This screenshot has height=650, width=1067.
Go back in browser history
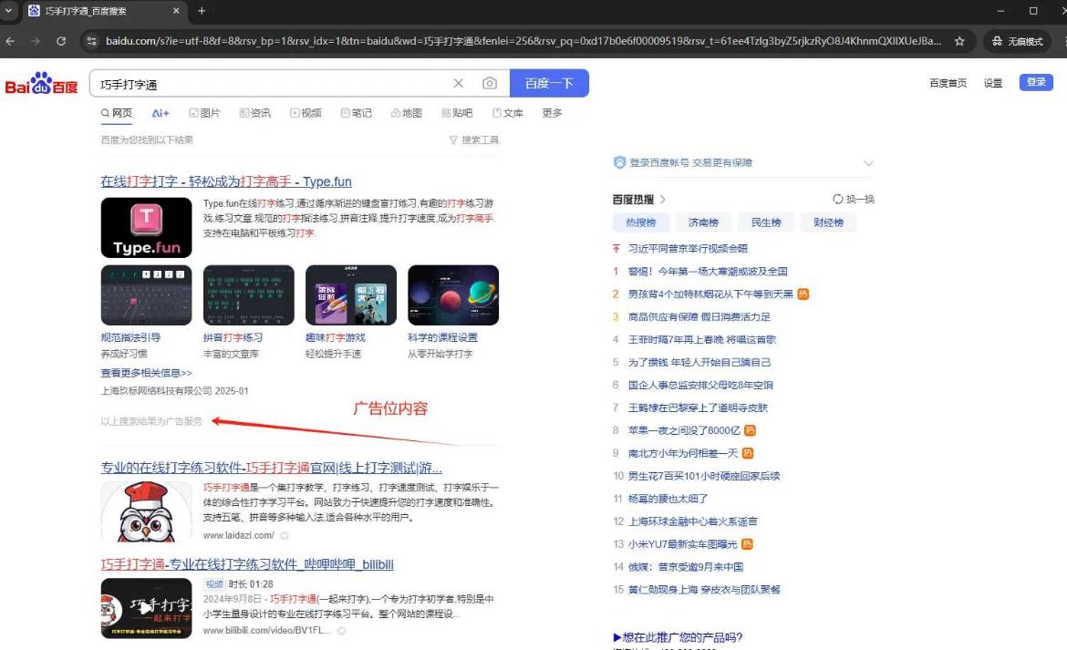(x=10, y=41)
